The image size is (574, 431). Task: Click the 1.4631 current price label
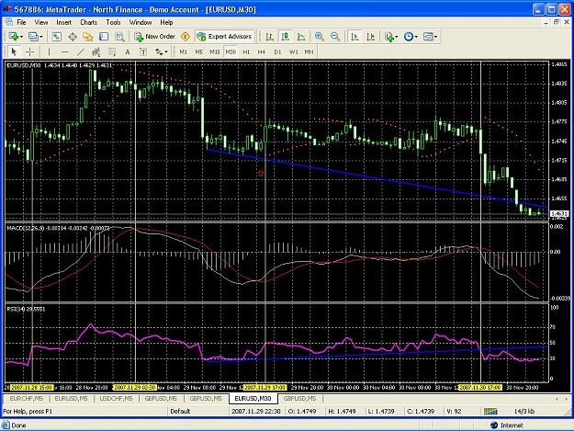coord(559,213)
